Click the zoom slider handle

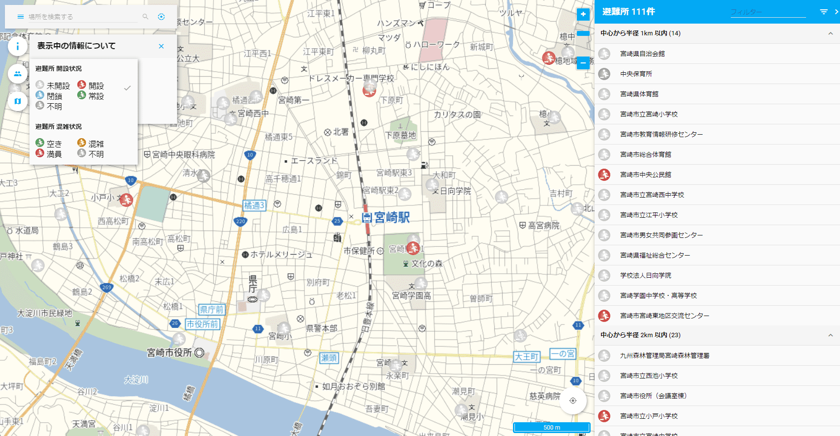pos(583,33)
